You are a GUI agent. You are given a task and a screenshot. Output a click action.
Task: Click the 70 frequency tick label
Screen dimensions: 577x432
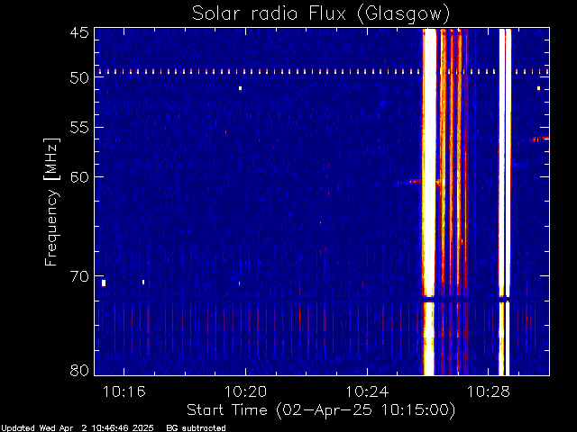[x=79, y=276]
